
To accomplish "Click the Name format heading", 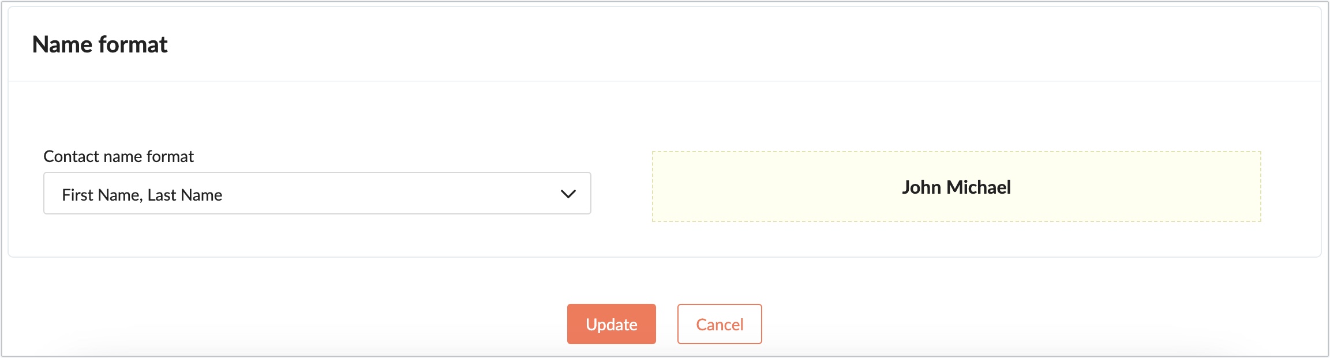I will 100,44.
